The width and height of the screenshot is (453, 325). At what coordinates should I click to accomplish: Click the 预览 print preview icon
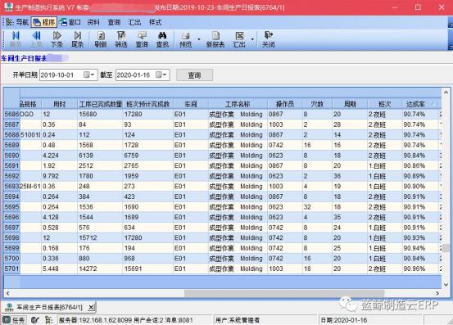(x=185, y=39)
